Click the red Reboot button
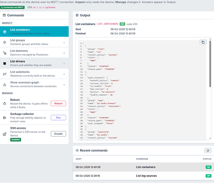The height and width of the screenshot is (183, 214). coord(58,104)
